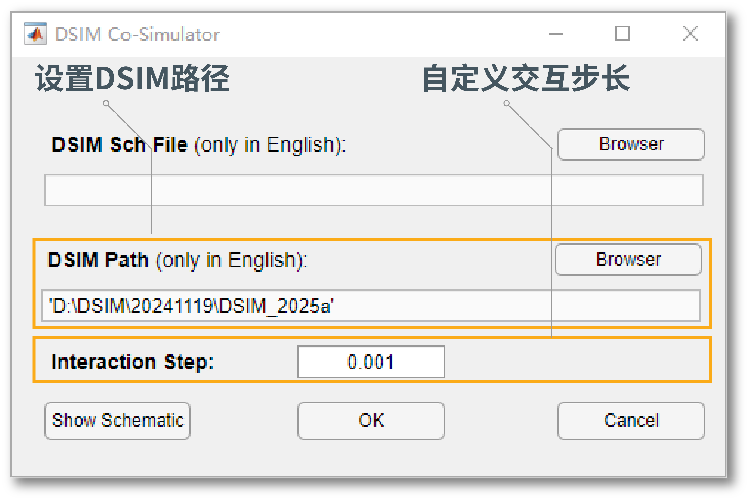Viewport: 749px width, 500px height.
Task: Click the Interaction Step label
Action: [x=132, y=362]
